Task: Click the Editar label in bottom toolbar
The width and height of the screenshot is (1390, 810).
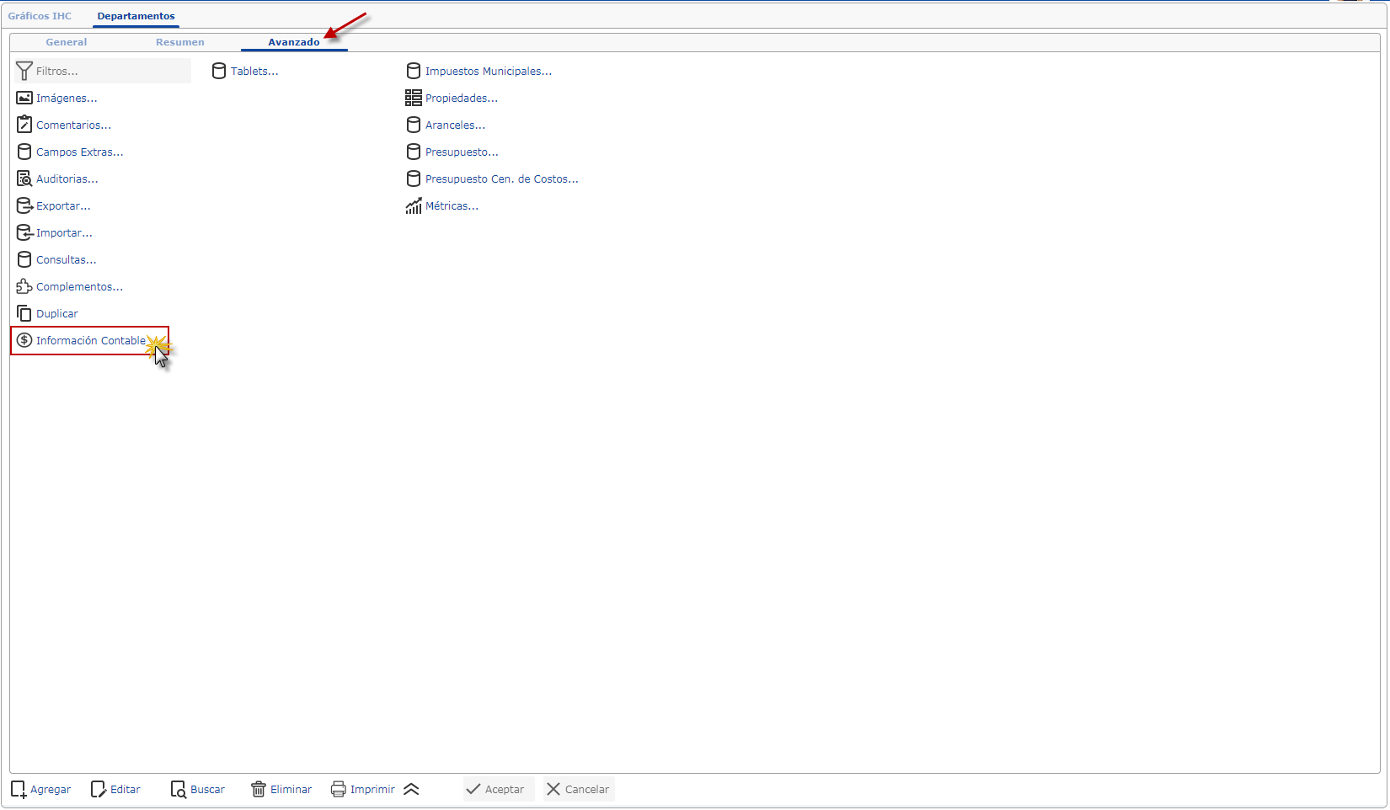Action: (x=126, y=790)
